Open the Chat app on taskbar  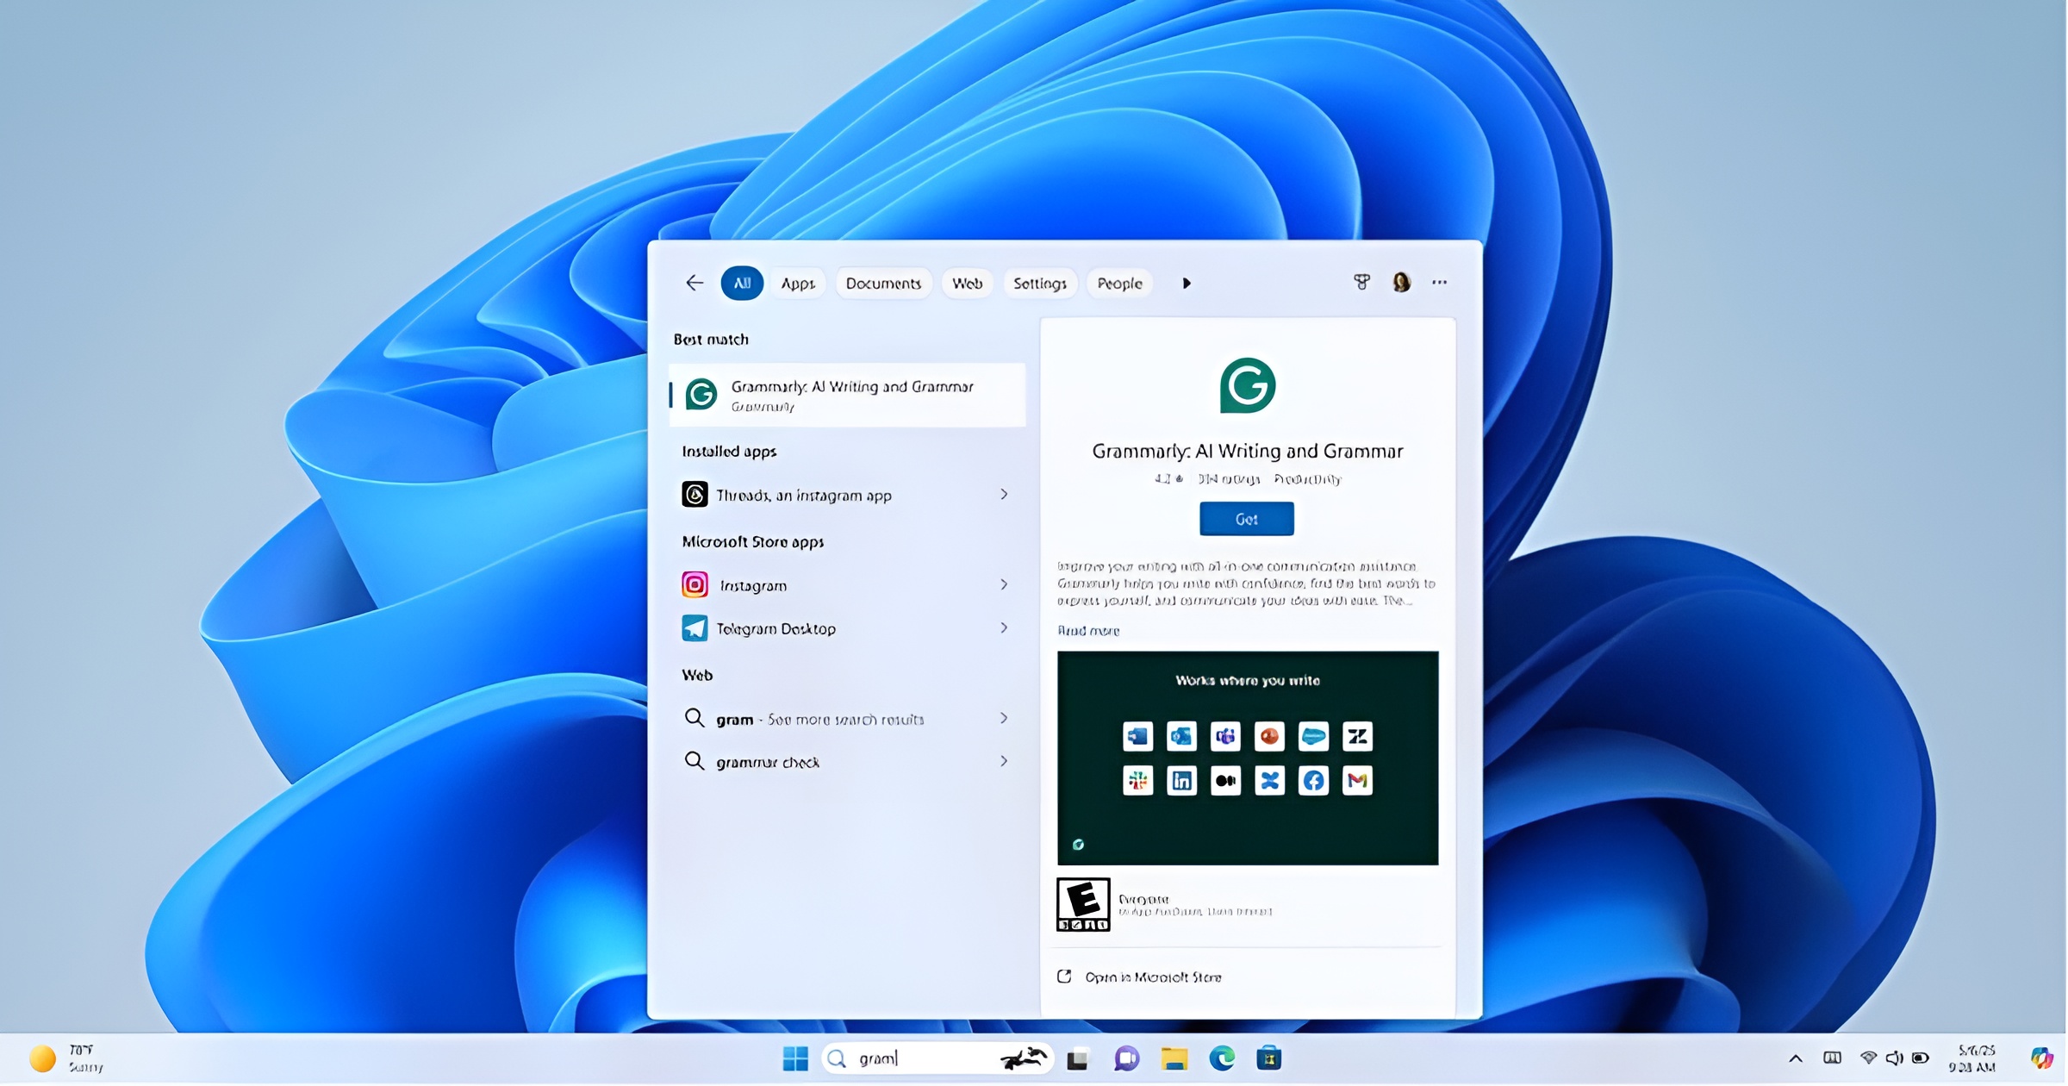(x=1126, y=1058)
